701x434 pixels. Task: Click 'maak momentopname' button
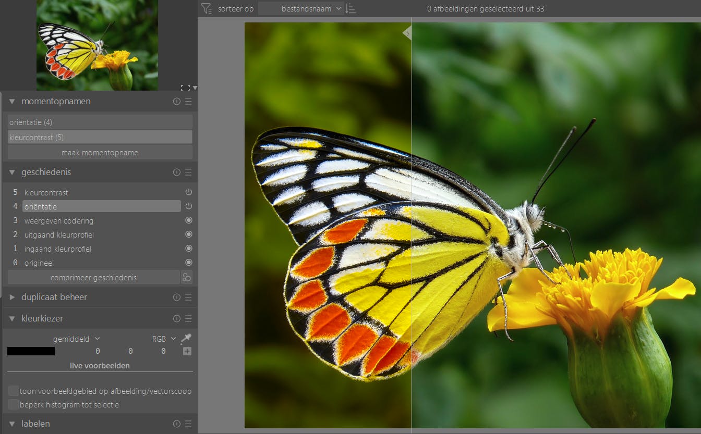(x=100, y=153)
